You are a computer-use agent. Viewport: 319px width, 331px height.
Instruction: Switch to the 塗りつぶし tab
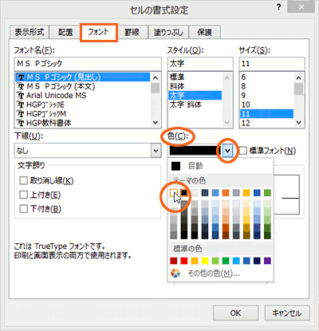[x=168, y=32]
